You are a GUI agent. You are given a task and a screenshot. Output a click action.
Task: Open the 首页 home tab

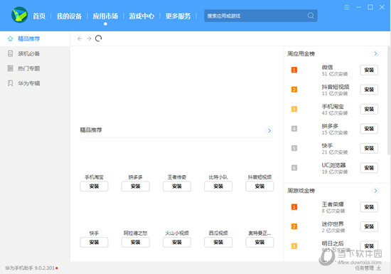coord(39,16)
